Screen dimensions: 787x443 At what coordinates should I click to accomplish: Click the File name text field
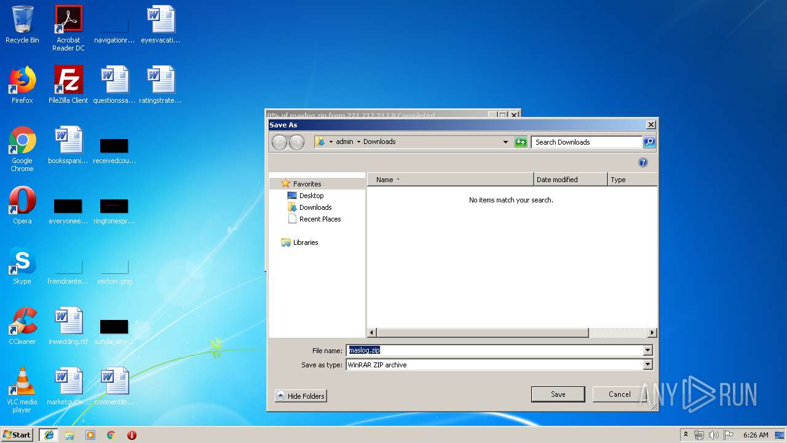[494, 351]
